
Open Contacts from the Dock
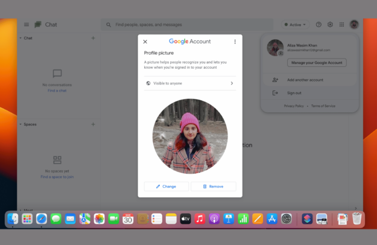pos(142,219)
